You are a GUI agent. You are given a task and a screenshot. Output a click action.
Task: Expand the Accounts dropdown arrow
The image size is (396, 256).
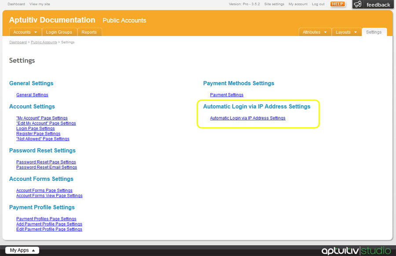tap(36, 32)
